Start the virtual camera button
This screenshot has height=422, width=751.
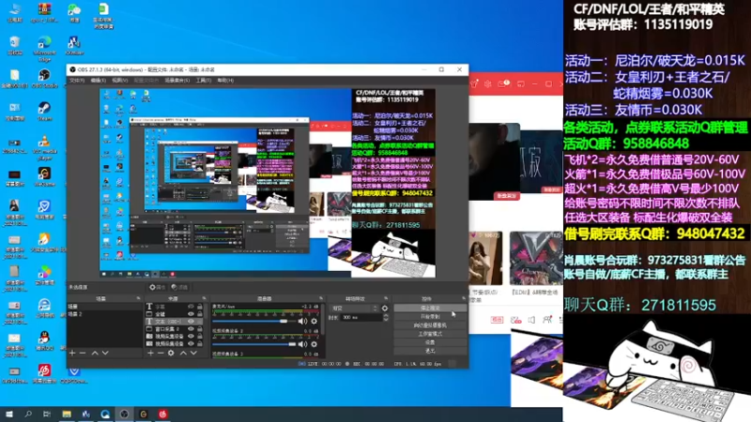pos(430,325)
